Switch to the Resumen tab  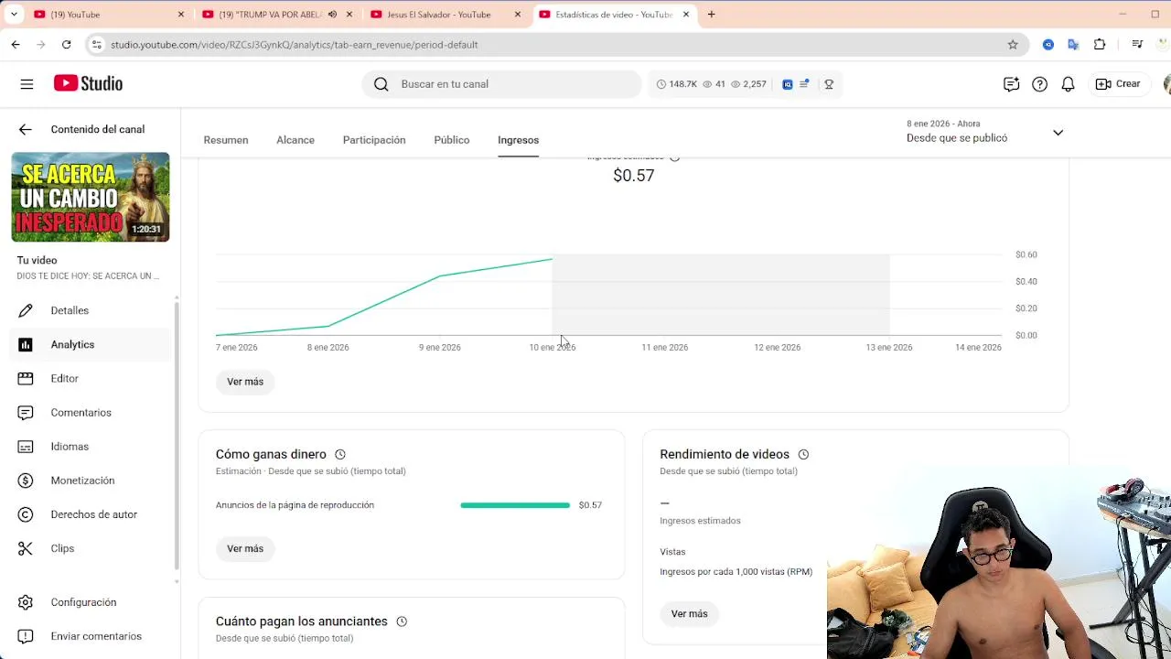226,140
